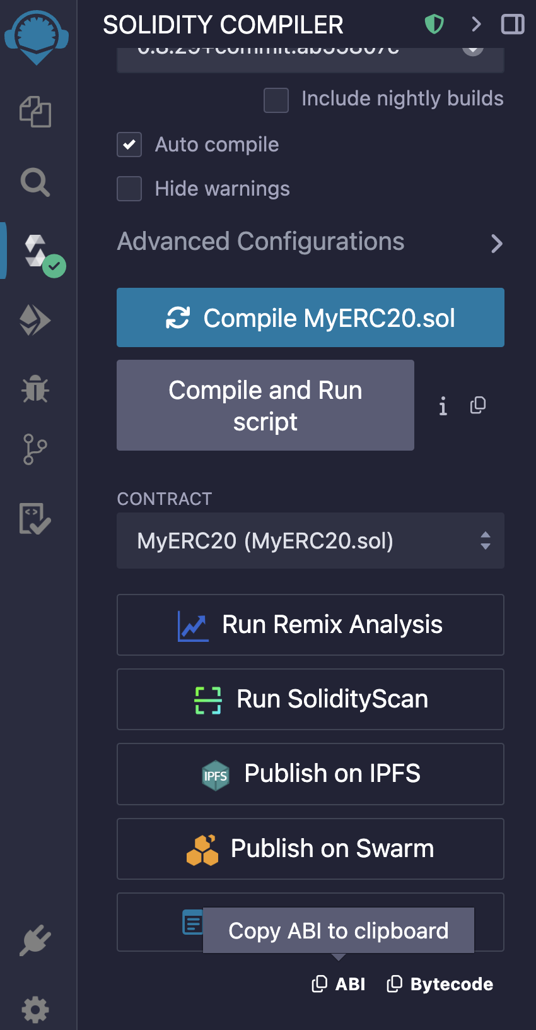The image size is (536, 1030).
Task: Open the MyERC20 contract dropdown
Action: (x=310, y=541)
